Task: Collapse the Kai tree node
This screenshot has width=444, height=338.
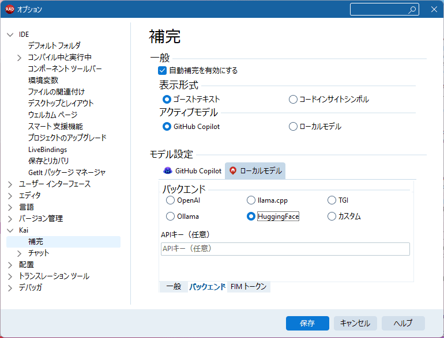Action: pos(10,230)
